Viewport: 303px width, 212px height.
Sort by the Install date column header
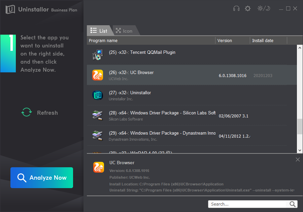269,40
